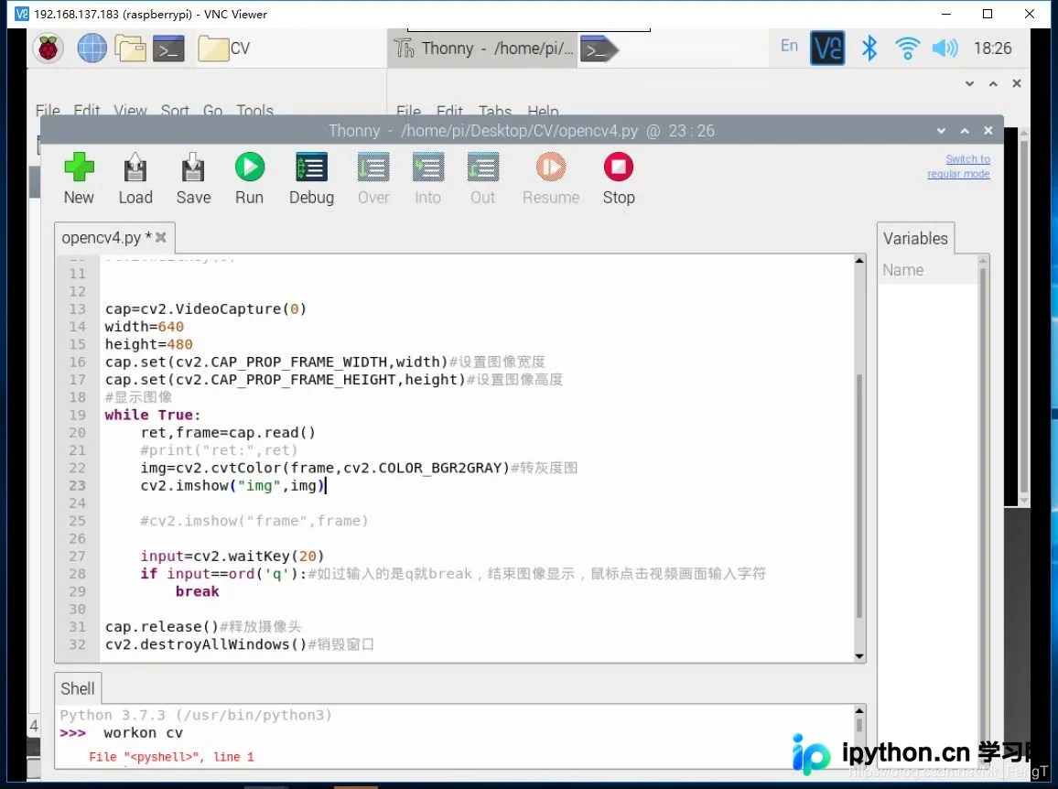Stop execution with the red Stop icon
Viewport: 1058px width, 789px height.
(x=619, y=167)
